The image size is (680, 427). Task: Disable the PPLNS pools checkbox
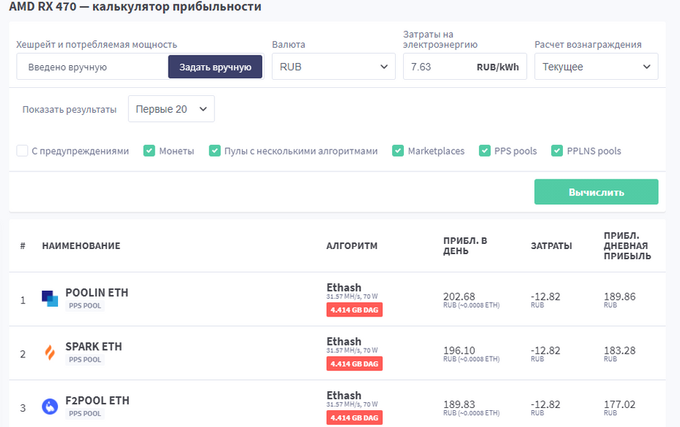coord(557,151)
